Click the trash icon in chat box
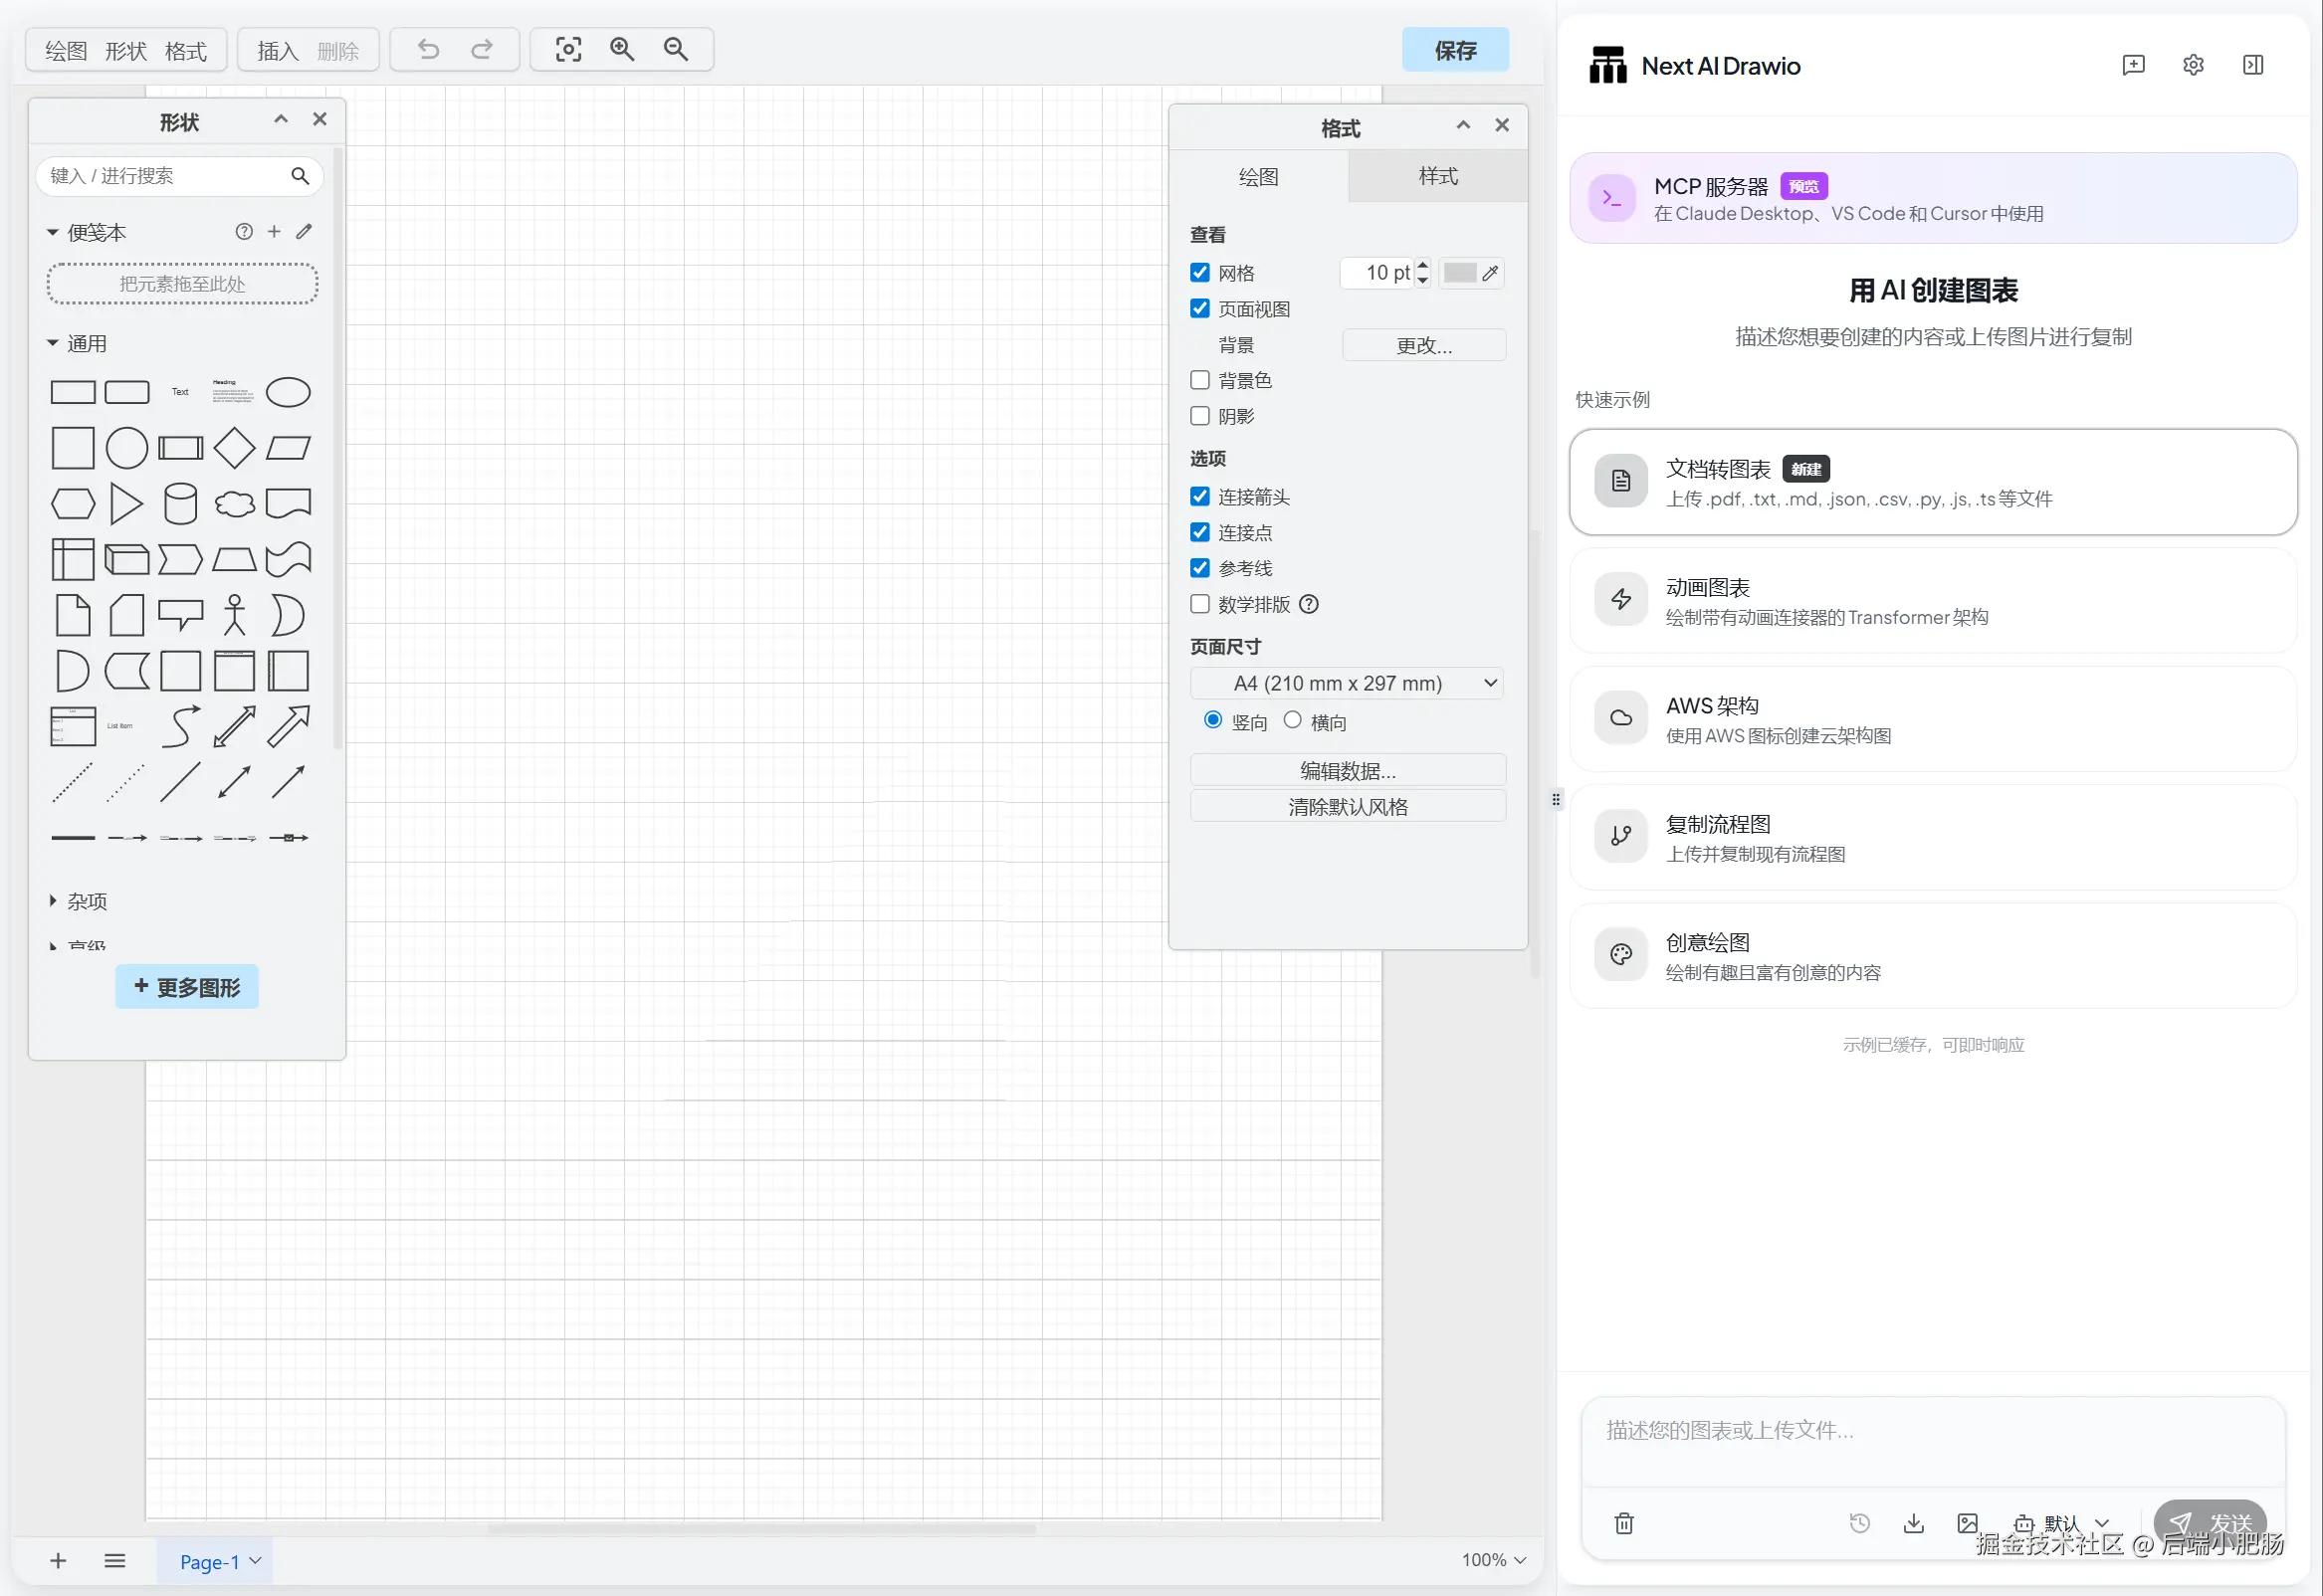 tap(1623, 1523)
